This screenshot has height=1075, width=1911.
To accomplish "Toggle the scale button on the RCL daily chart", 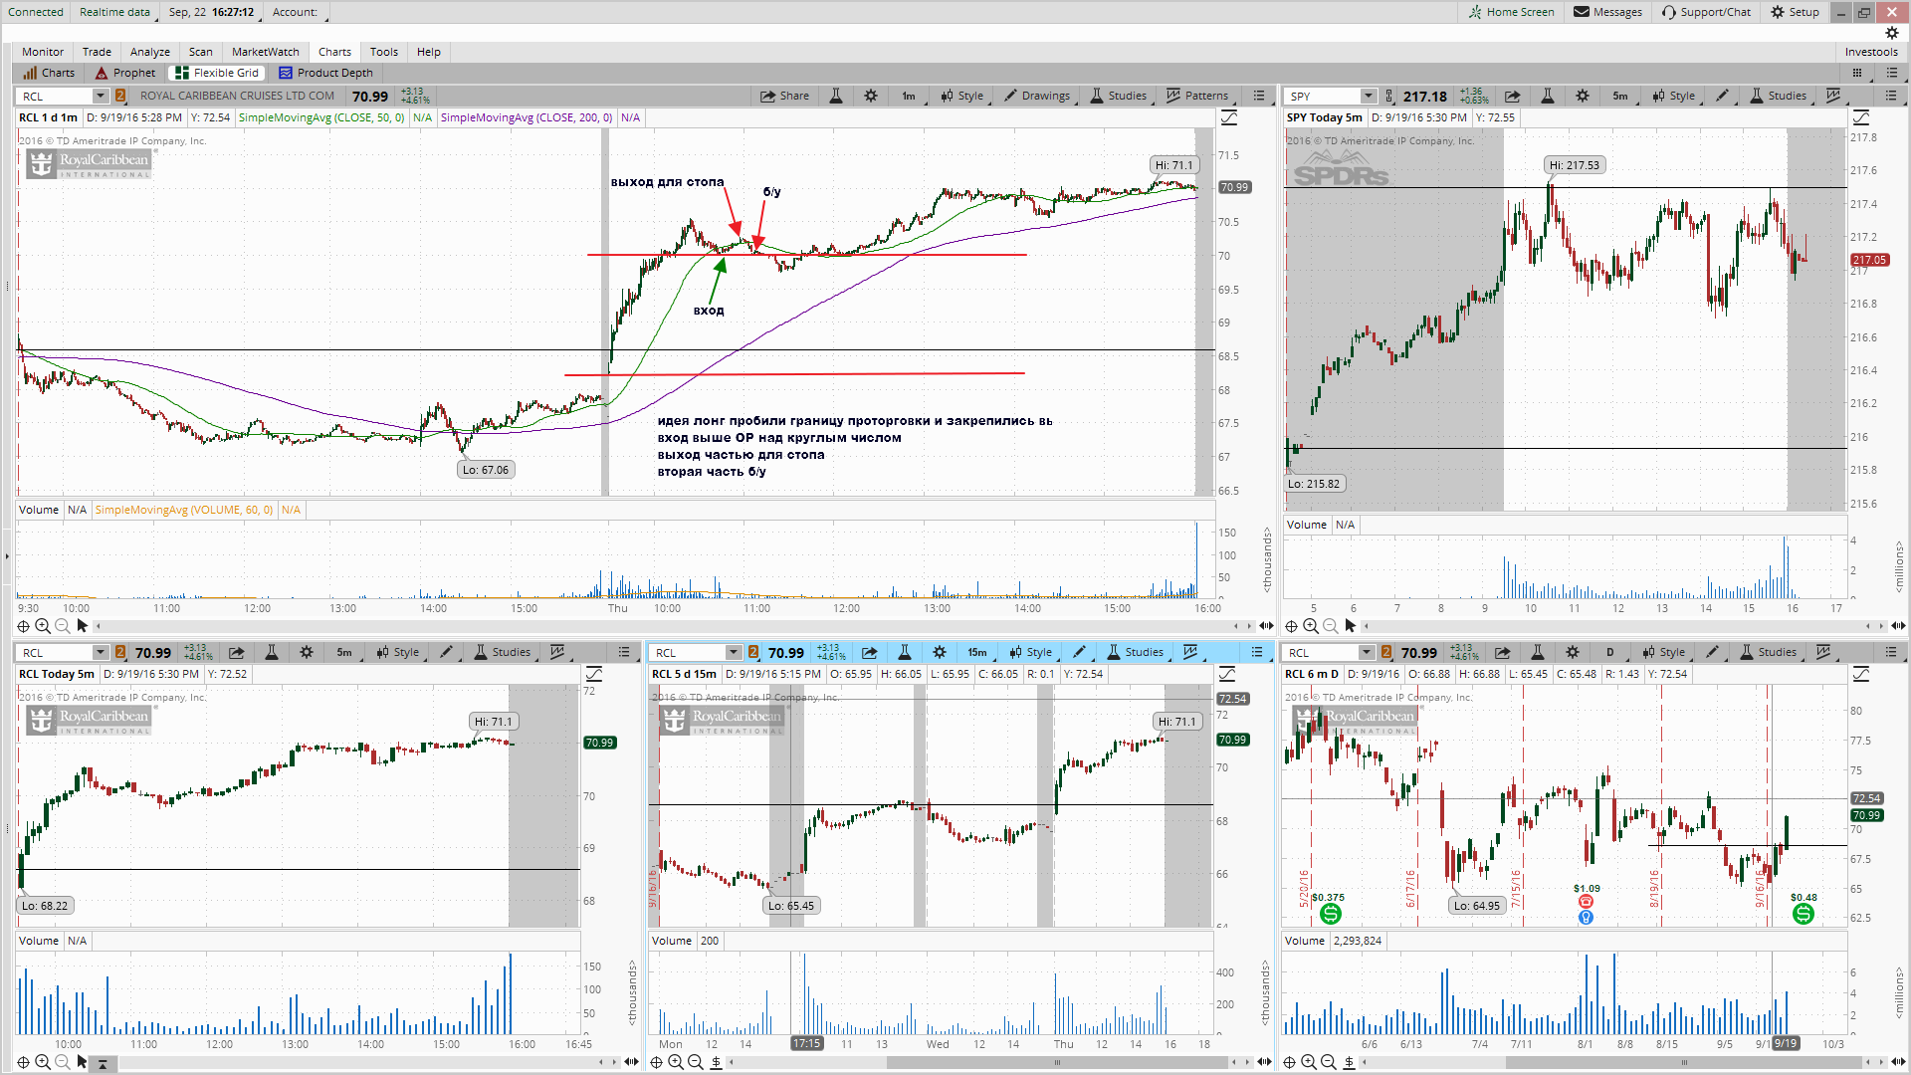I will (1860, 675).
